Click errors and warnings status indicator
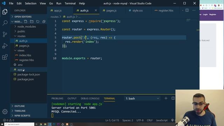Image resolution: width=224 pixels, height=126 pixels. click(8, 120)
